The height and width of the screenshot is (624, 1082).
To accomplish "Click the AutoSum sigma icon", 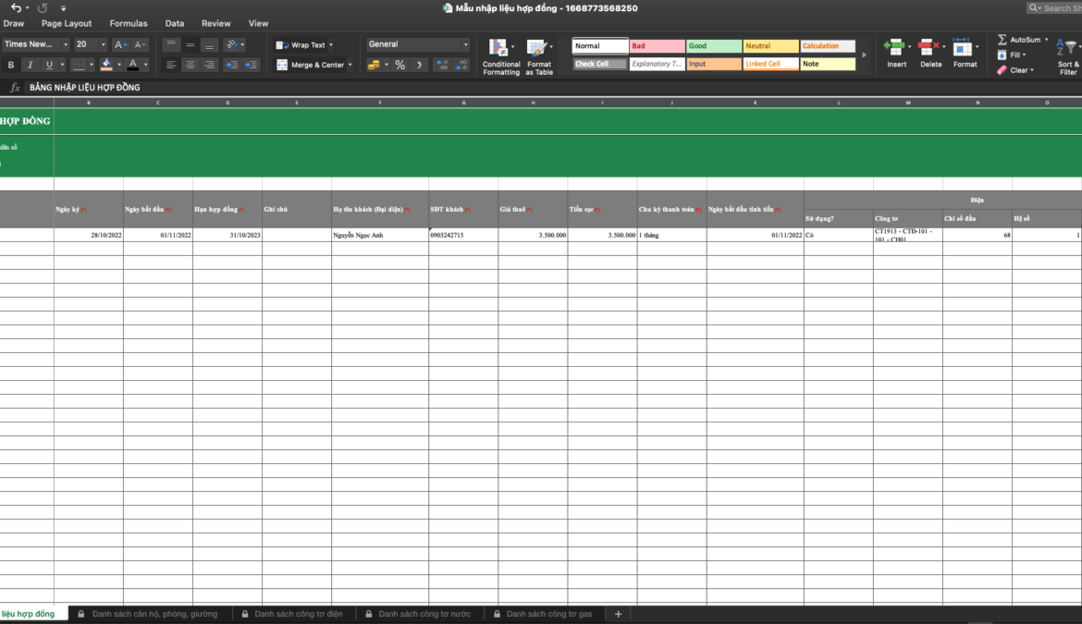I will (x=1002, y=41).
